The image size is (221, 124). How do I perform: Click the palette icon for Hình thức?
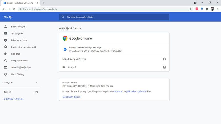(6, 54)
